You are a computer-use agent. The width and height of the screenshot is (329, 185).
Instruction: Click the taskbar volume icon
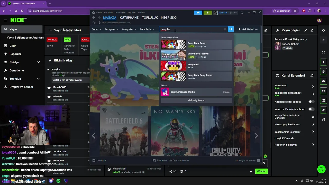tap(312, 181)
